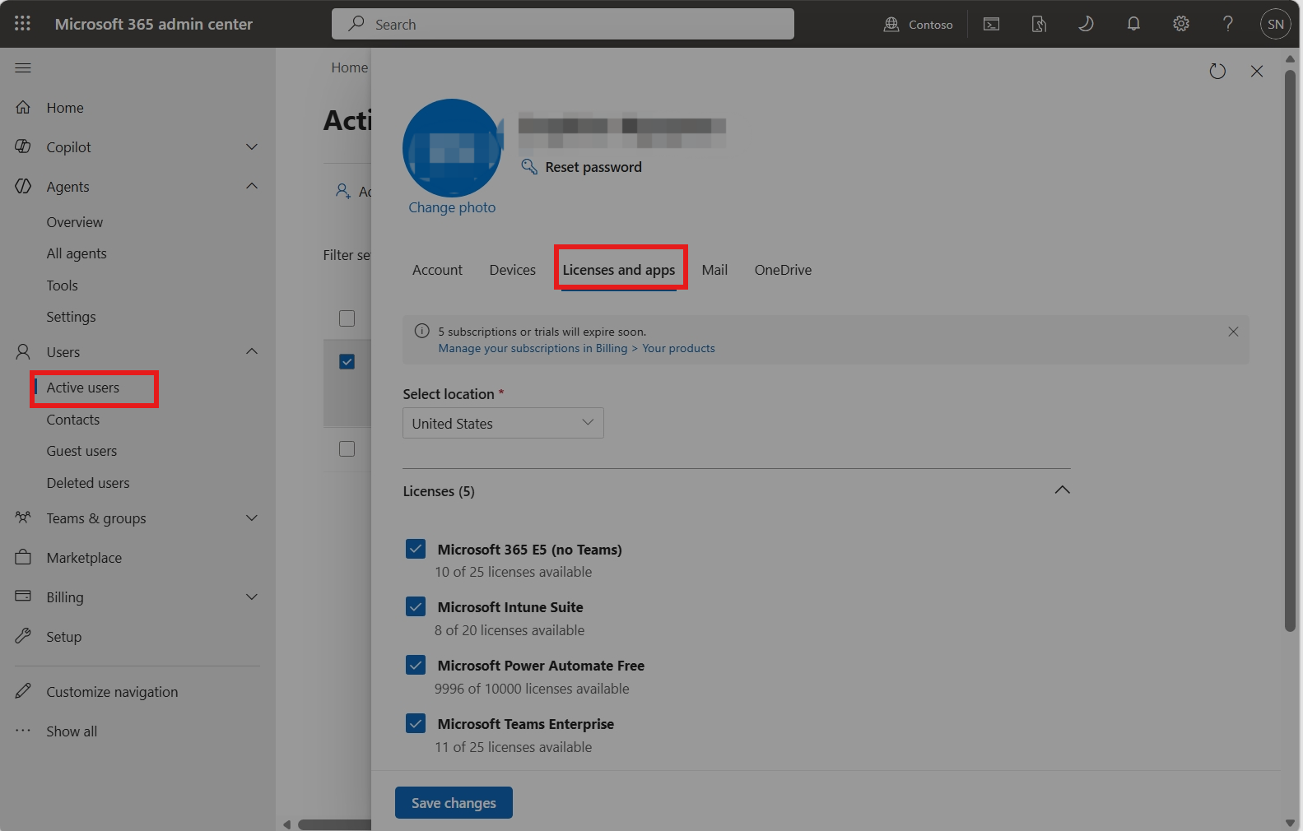Expand the Billing navigation group
Screen dimensions: 1303x831
coord(252,597)
